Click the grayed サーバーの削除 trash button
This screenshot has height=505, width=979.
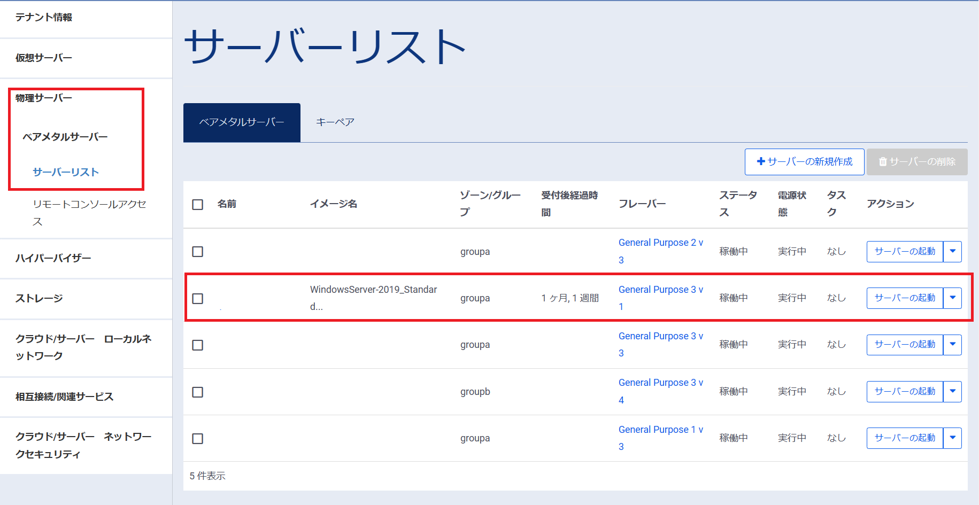[x=916, y=162]
